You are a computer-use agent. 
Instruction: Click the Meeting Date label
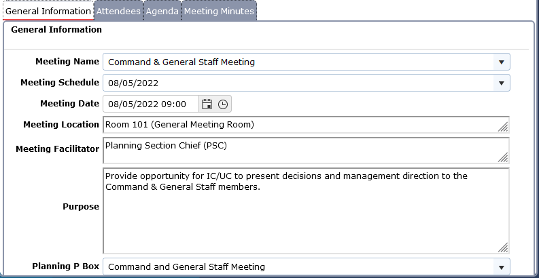(70, 104)
